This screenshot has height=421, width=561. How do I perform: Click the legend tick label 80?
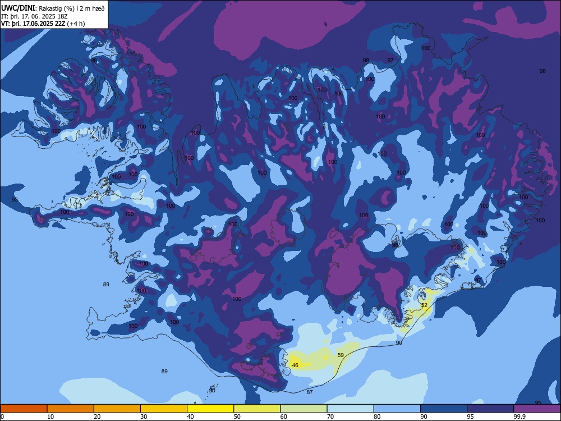(377, 417)
